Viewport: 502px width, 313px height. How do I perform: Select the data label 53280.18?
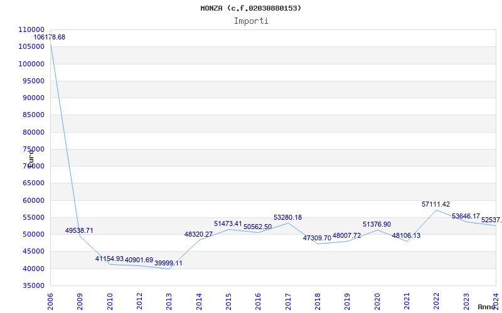[287, 217]
